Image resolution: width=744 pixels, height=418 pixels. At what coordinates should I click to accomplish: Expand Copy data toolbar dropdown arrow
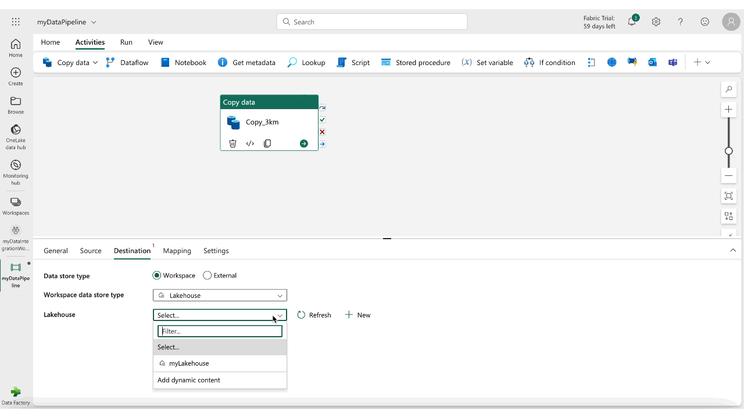click(x=95, y=62)
